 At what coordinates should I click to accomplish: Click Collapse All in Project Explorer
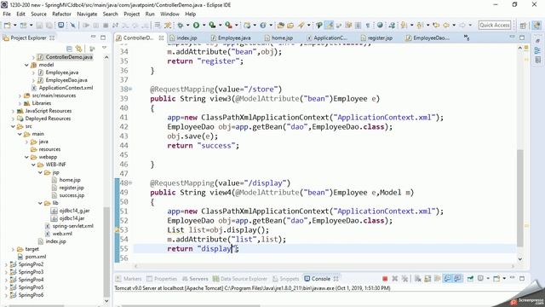tap(69, 49)
